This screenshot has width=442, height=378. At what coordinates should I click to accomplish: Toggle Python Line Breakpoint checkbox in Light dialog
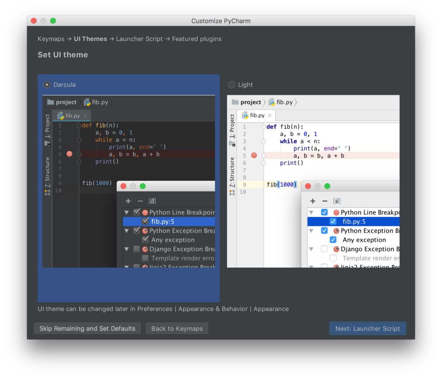point(325,212)
